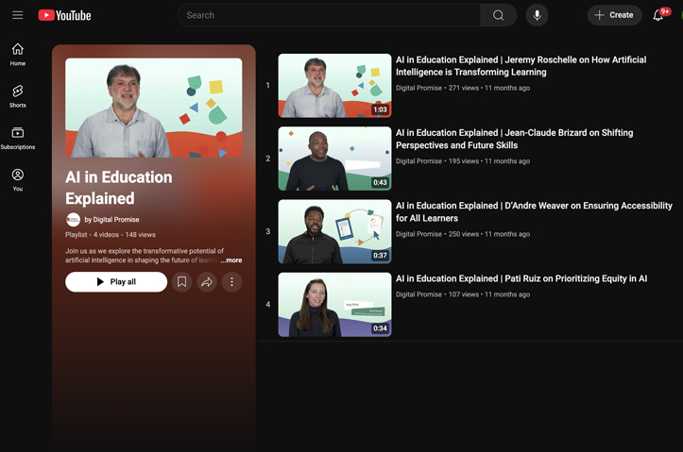Open Shorts in sidebar
Image resolution: width=683 pixels, height=452 pixels.
point(17,96)
